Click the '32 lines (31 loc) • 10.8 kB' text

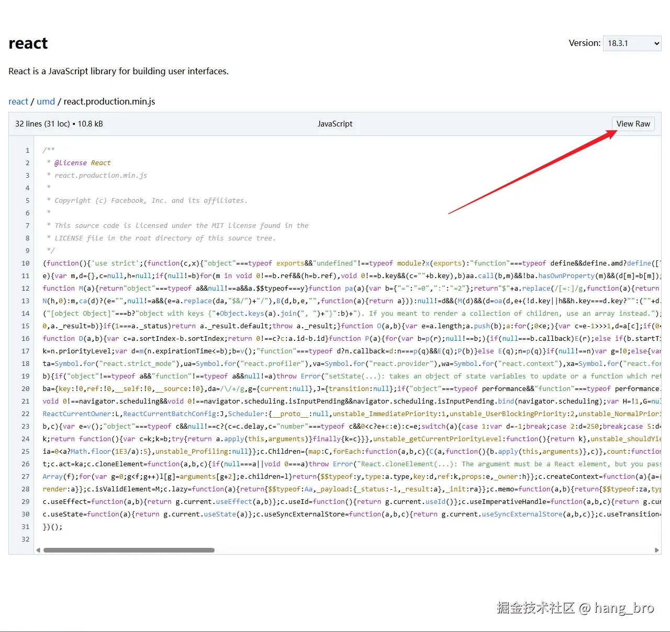59,124
